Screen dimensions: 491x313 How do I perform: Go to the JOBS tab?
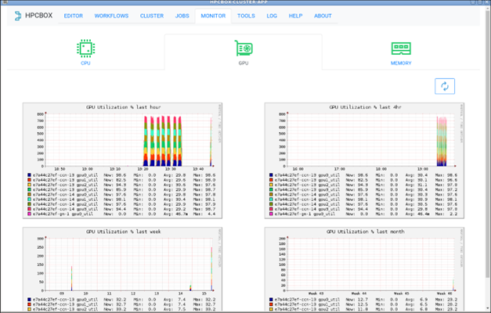tap(182, 16)
